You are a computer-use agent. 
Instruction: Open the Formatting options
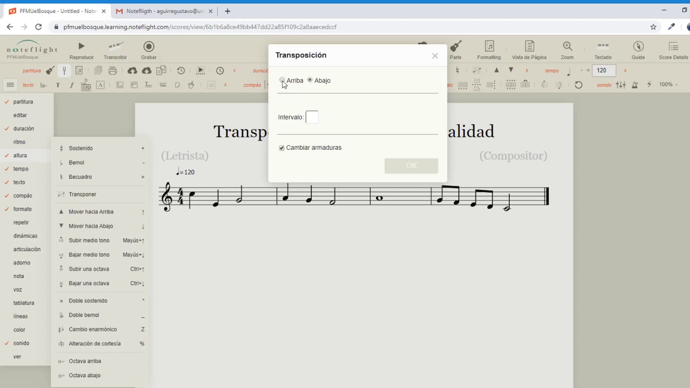[489, 51]
